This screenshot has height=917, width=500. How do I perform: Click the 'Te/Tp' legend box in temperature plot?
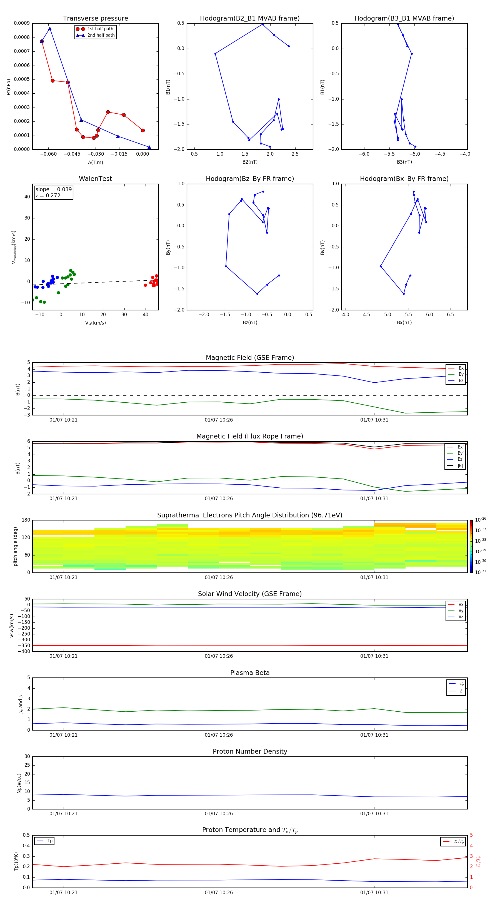click(x=453, y=841)
